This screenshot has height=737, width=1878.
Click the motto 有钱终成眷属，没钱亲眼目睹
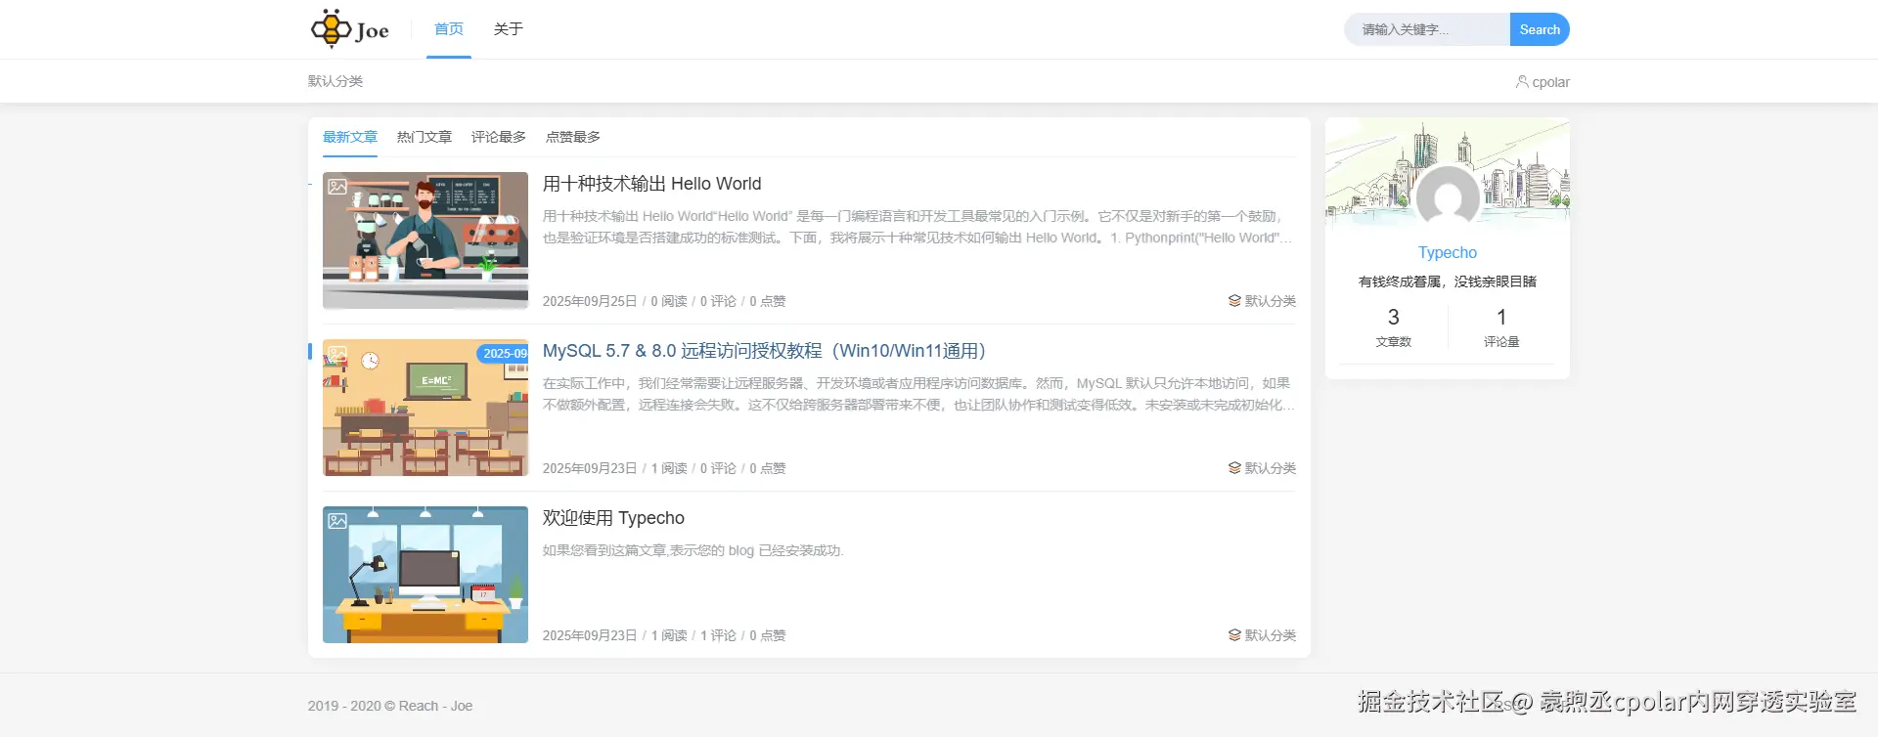(x=1448, y=282)
